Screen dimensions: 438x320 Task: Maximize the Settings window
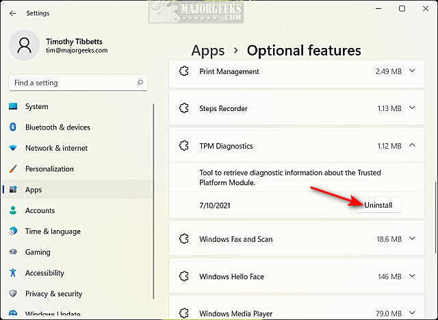tap(402, 9)
